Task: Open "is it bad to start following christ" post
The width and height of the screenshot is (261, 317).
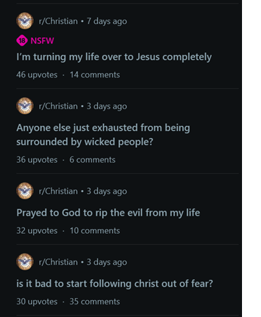Action: (x=115, y=284)
